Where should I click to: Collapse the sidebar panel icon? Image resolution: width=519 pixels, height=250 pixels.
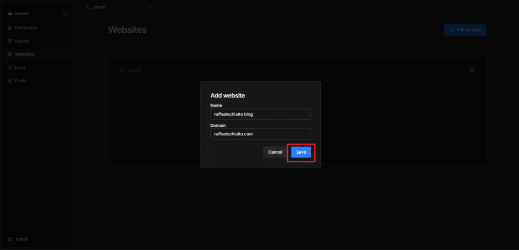(x=65, y=13)
